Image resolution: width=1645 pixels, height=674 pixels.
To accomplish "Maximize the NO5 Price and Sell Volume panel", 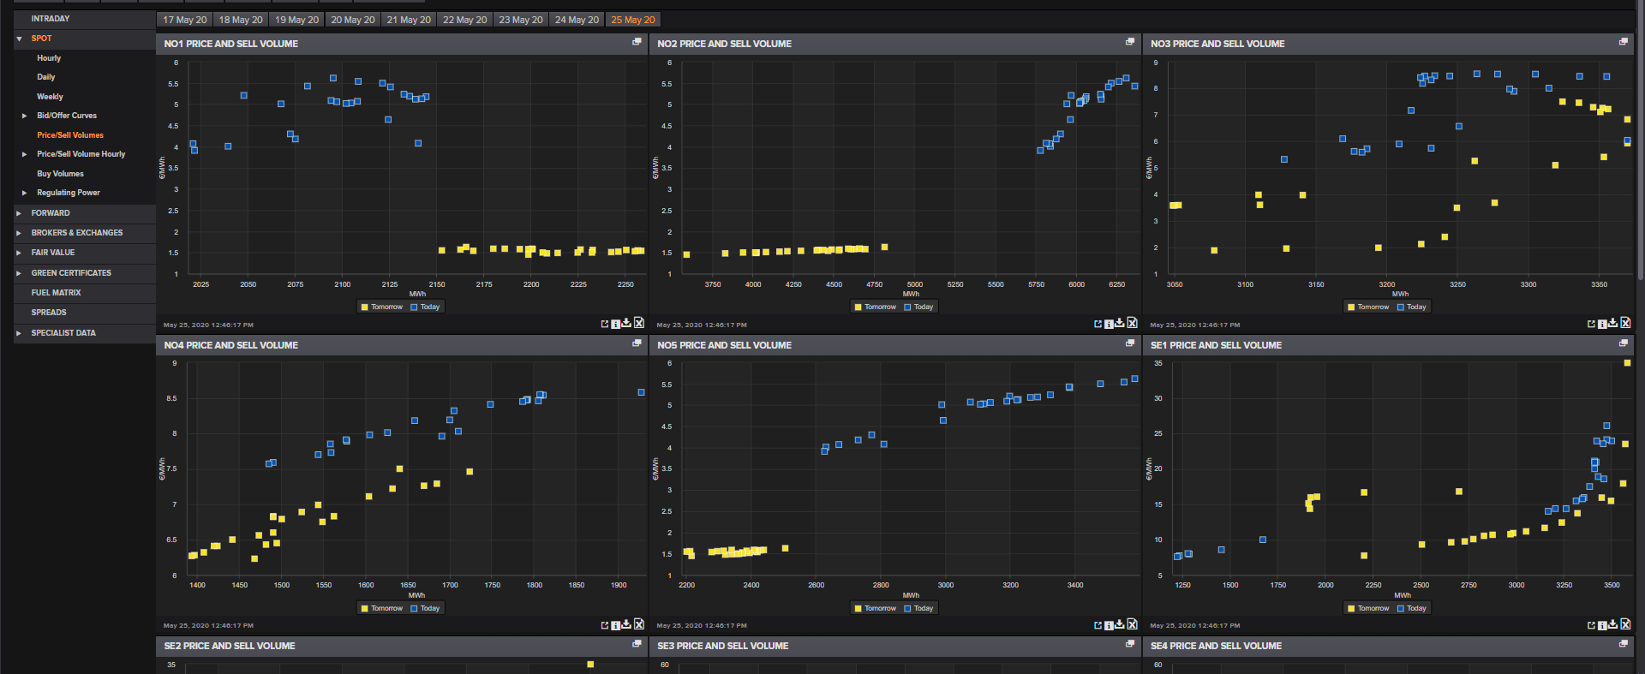I will 1130,343.
